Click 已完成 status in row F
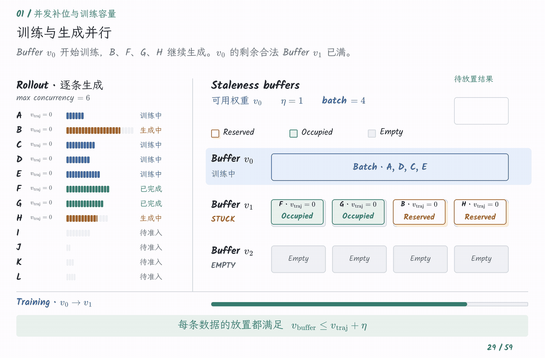The width and height of the screenshot is (545, 358). coord(151,189)
